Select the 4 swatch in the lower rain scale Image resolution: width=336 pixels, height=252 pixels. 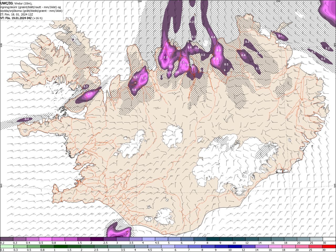(x=141, y=246)
